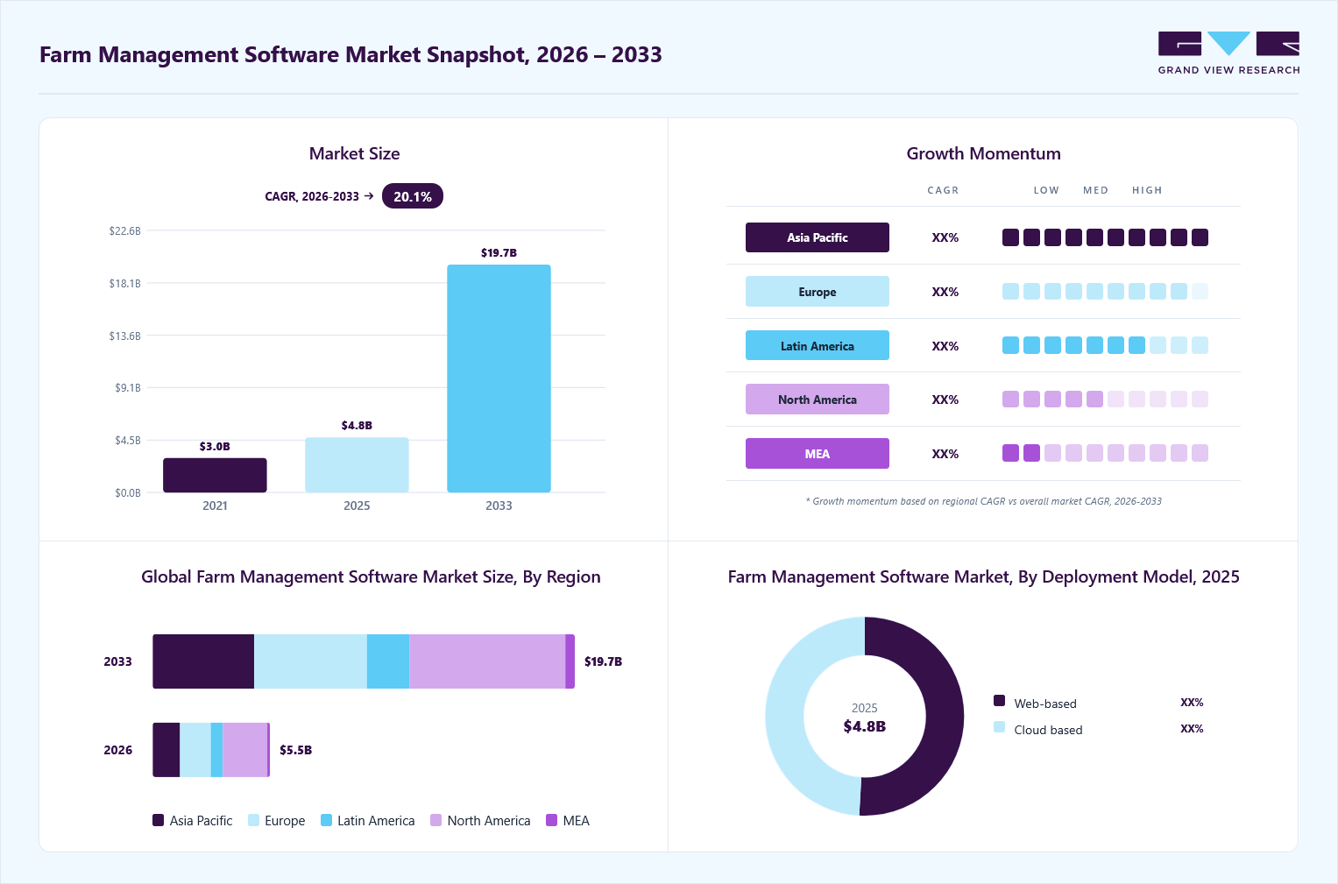
Task: Select the Asia Pacific segment of the 2033 bar
Action: click(x=203, y=661)
